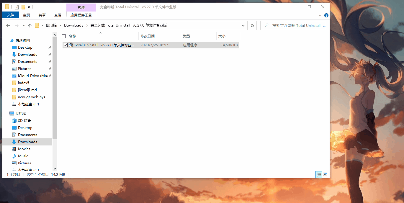Open recent locations dropdown arrow
Image resolution: width=404 pixels, height=203 pixels.
[x=24, y=26]
